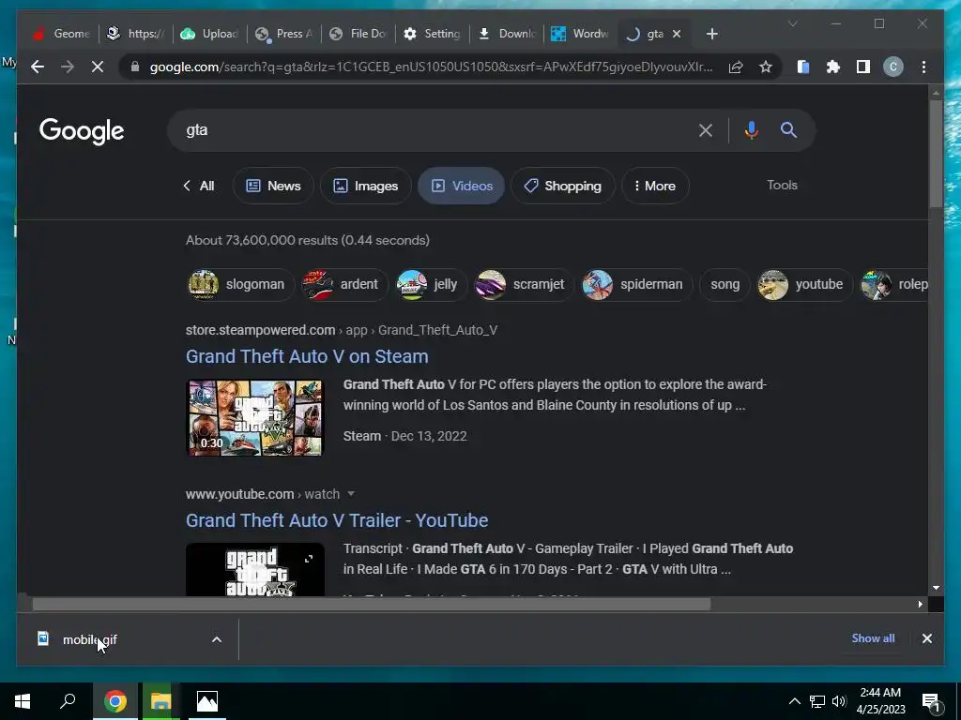The width and height of the screenshot is (961, 720).
Task: Click the forward navigation arrow
Action: [68, 67]
